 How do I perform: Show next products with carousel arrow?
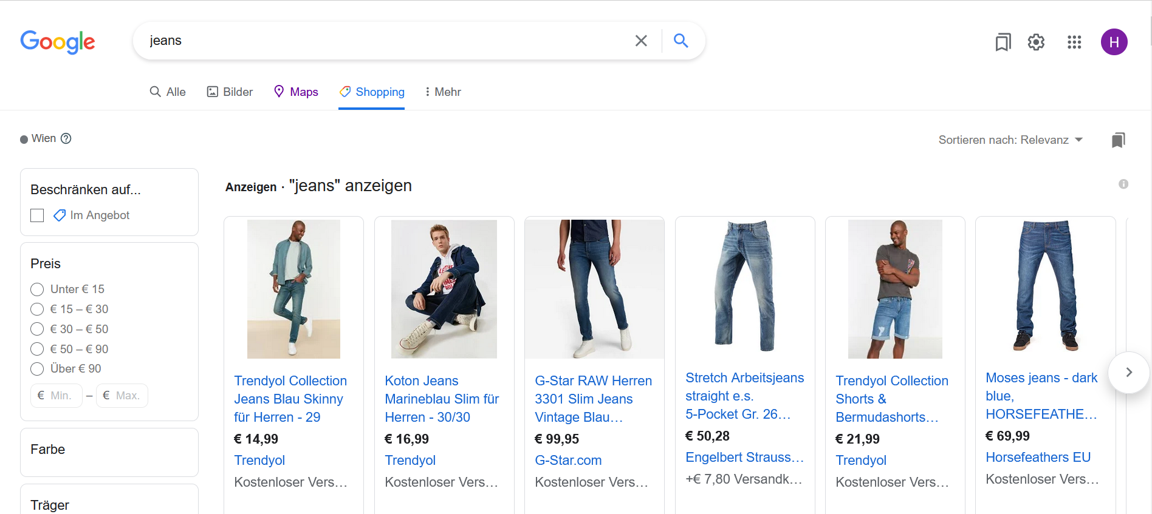1128,373
